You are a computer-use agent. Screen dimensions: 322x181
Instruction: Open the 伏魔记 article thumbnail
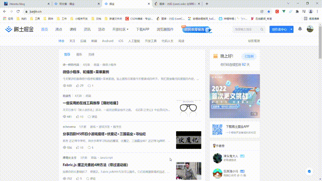point(189,140)
